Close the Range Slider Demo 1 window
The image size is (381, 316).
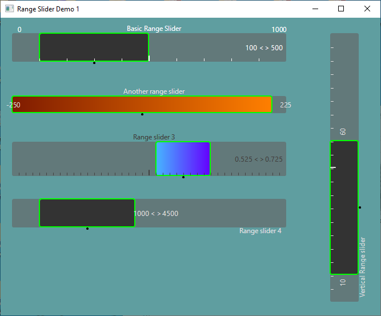tap(367, 9)
